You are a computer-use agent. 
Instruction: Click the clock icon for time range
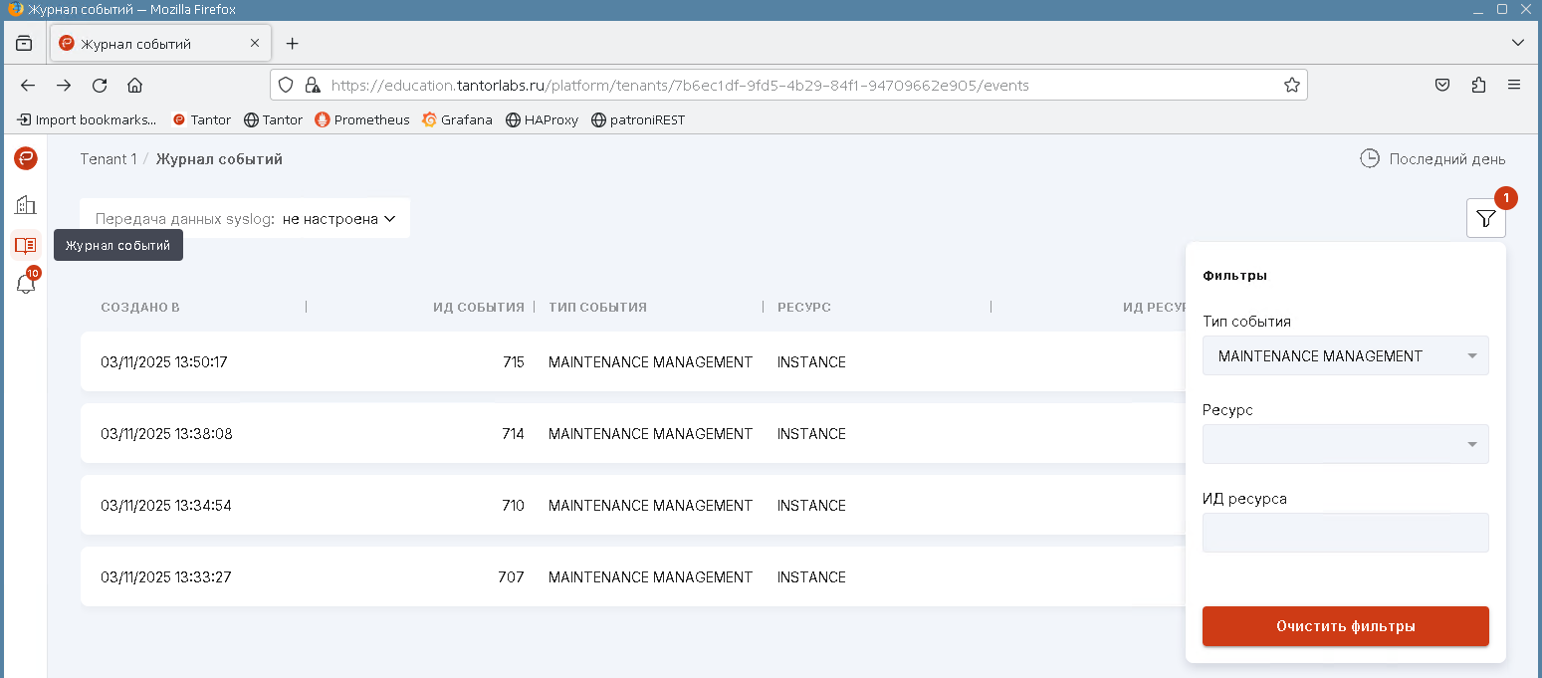point(1370,159)
